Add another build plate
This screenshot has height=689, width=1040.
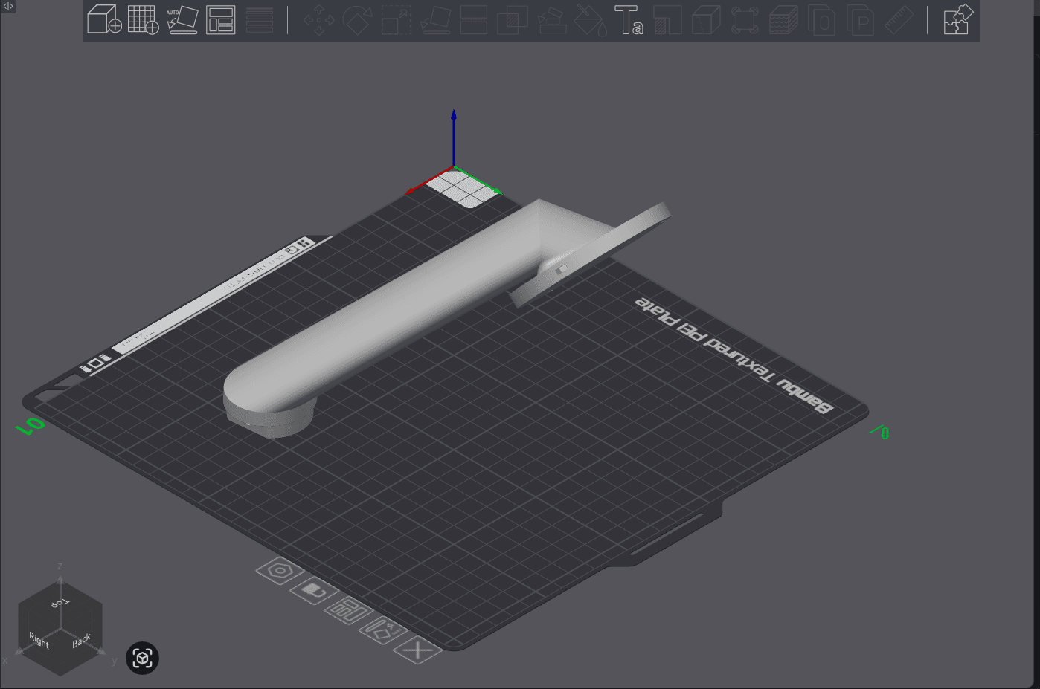click(x=143, y=20)
